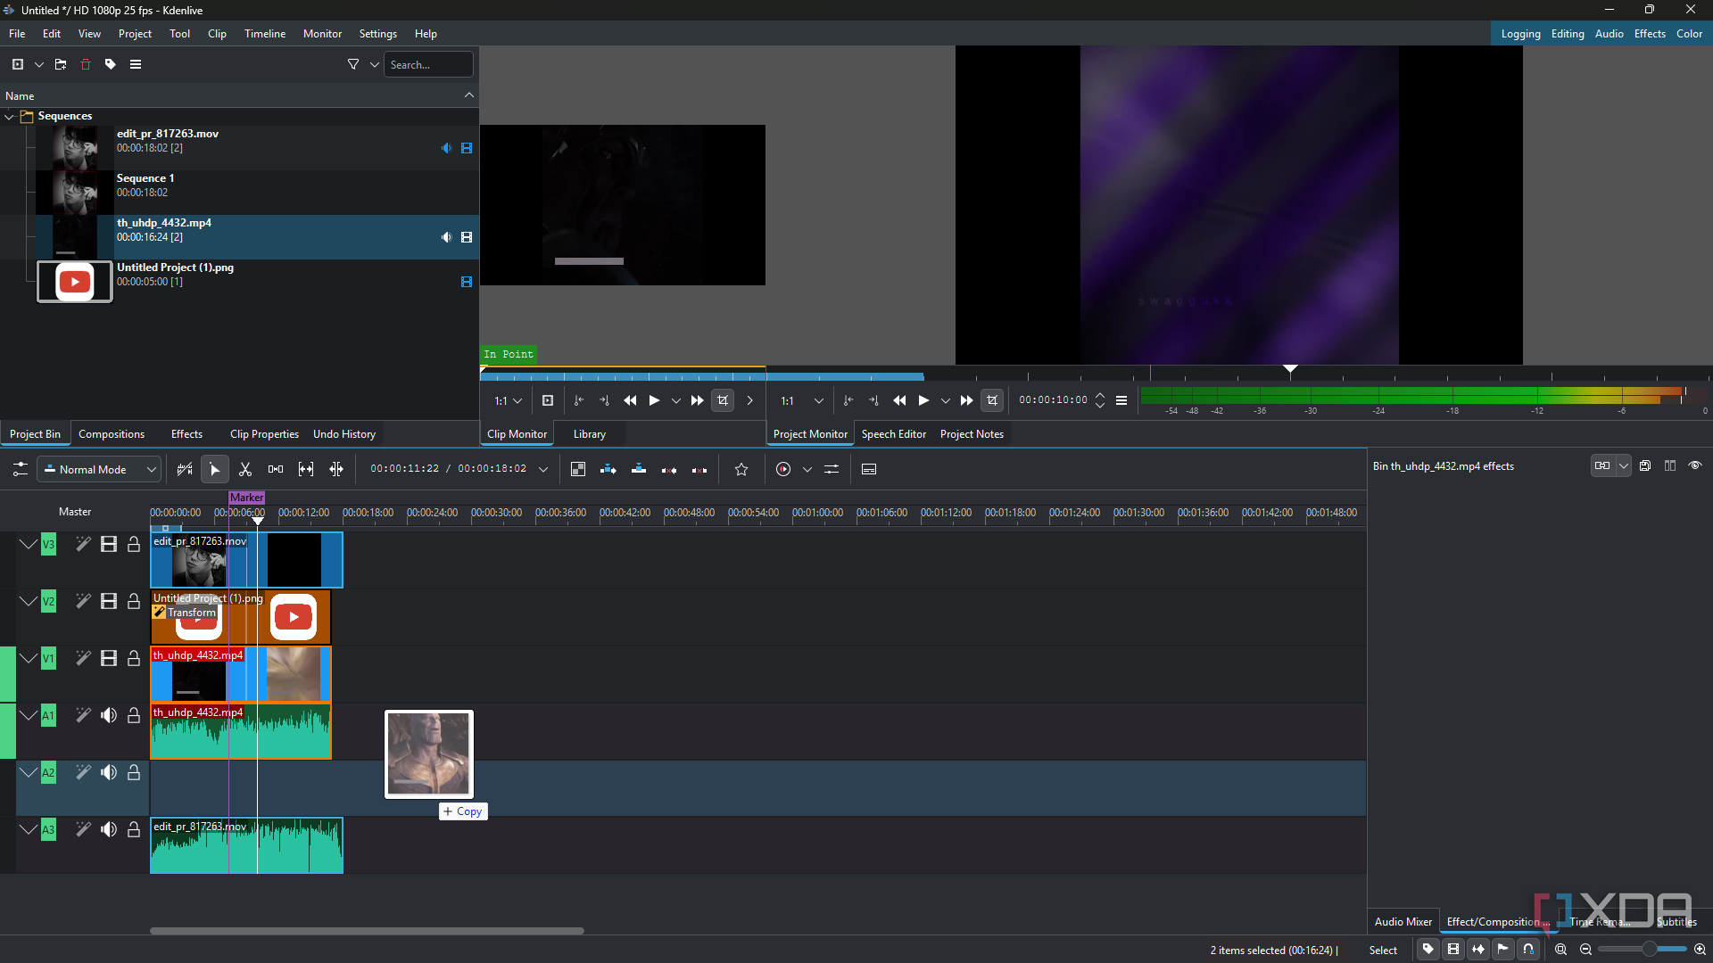Switch to the Audio workspace layout
The width and height of the screenshot is (1713, 963).
click(x=1609, y=34)
